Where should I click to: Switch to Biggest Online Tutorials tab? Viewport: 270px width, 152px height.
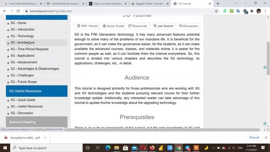pos(150,4)
